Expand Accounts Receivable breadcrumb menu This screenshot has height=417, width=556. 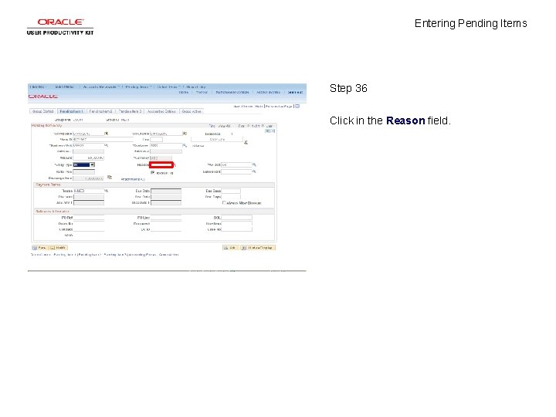click(101, 86)
